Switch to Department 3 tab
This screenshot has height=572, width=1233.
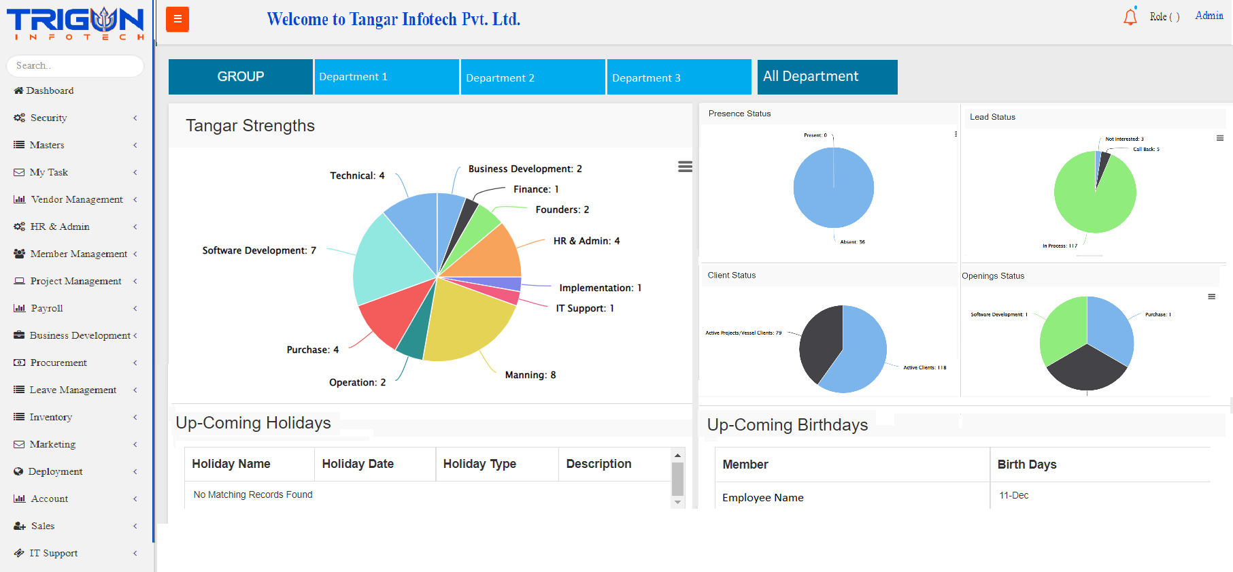[x=679, y=77]
